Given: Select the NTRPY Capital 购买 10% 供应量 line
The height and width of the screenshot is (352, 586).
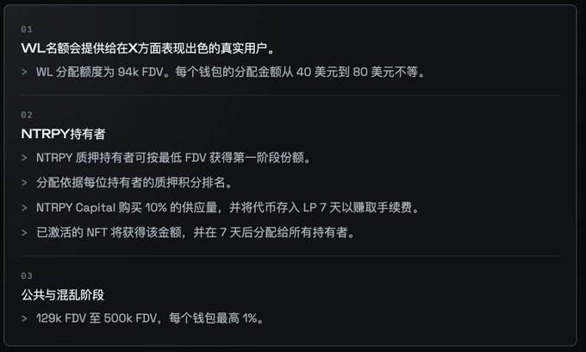Looking at the screenshot, I should tap(228, 208).
